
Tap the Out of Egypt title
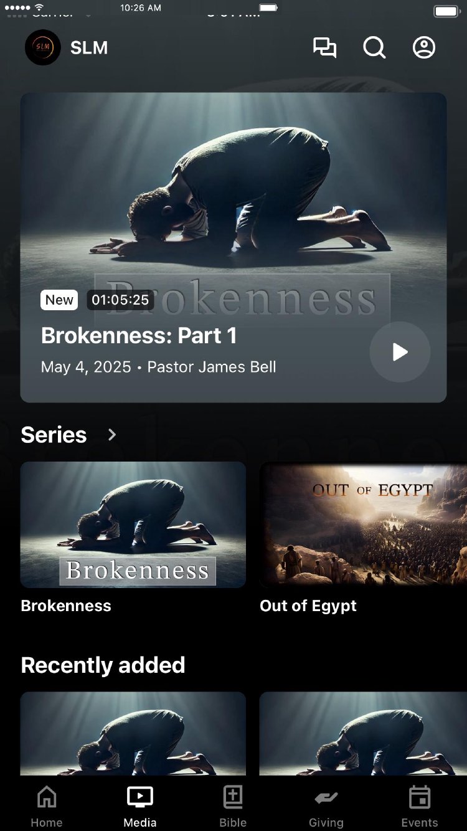308,606
